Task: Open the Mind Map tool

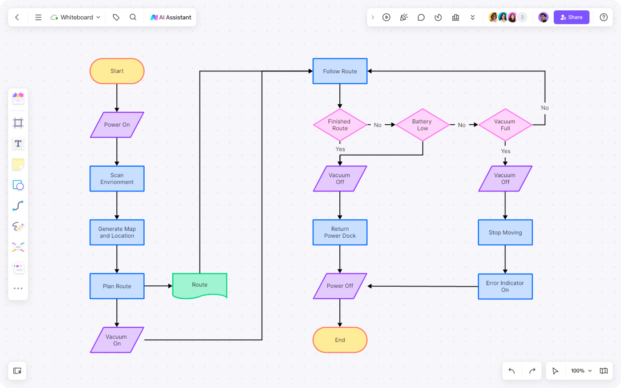Action: [x=18, y=247]
